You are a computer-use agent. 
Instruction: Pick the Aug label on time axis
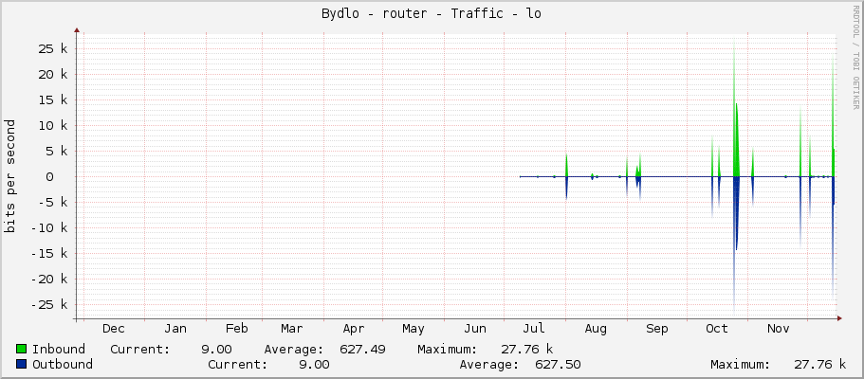(x=596, y=329)
